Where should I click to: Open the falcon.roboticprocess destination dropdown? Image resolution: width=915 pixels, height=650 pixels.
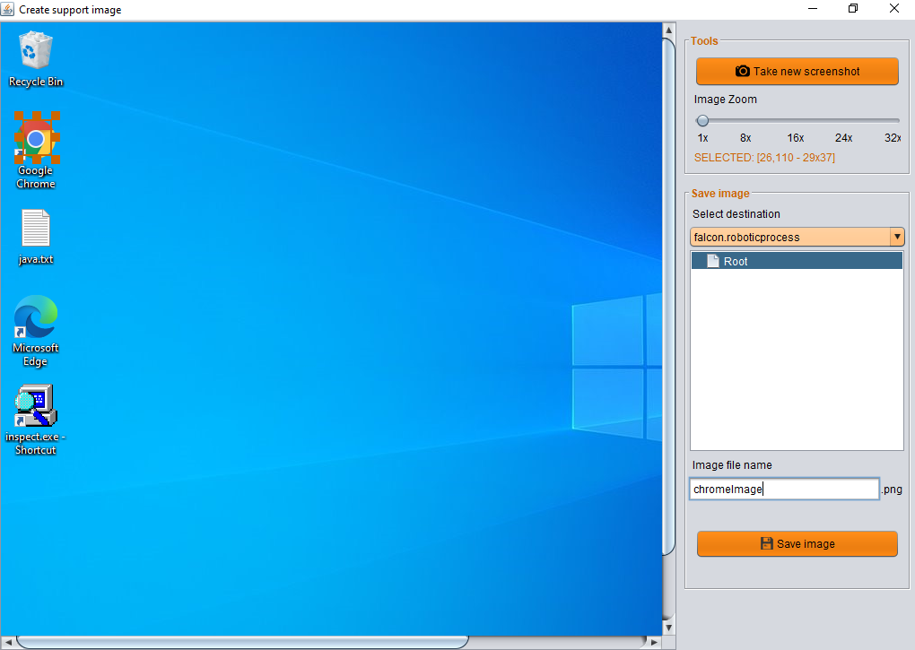click(x=789, y=237)
